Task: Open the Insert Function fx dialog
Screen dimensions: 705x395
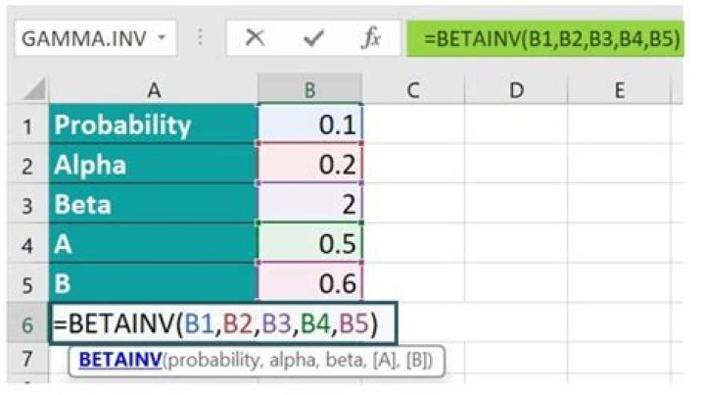Action: click(x=371, y=38)
